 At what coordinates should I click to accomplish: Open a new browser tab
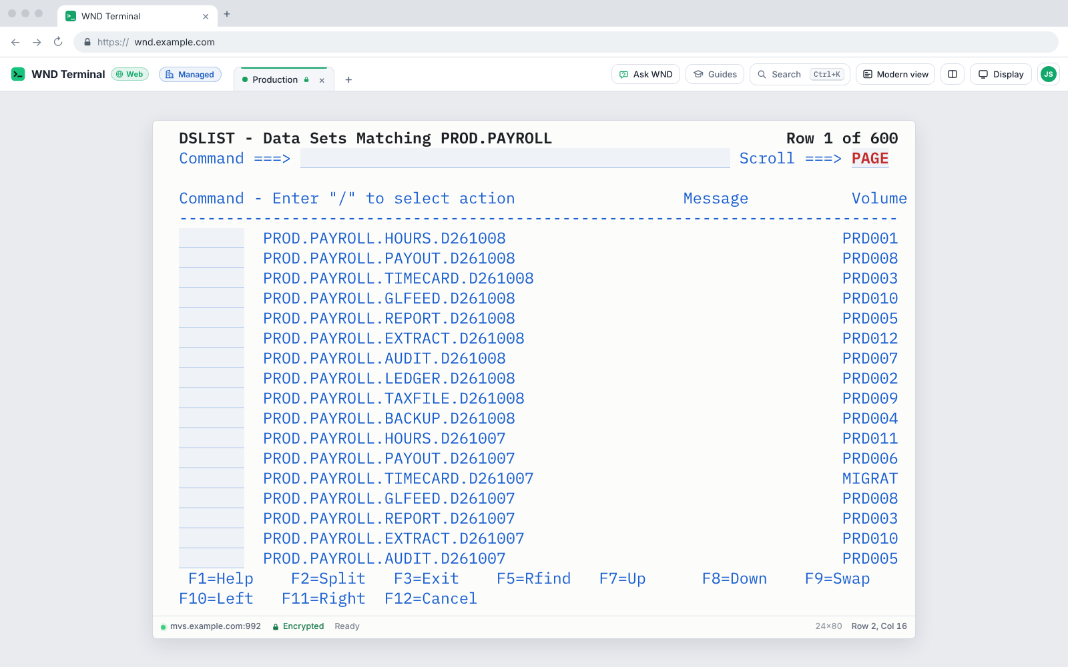(227, 14)
